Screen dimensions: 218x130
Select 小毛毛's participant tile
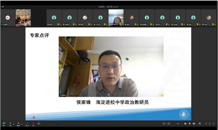tap(100, 18)
